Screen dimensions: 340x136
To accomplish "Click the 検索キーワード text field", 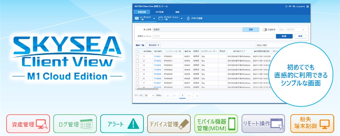I will pyautogui.click(x=214, y=36).
